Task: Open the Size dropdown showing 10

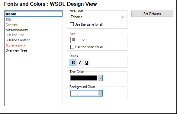Action: click(x=78, y=40)
